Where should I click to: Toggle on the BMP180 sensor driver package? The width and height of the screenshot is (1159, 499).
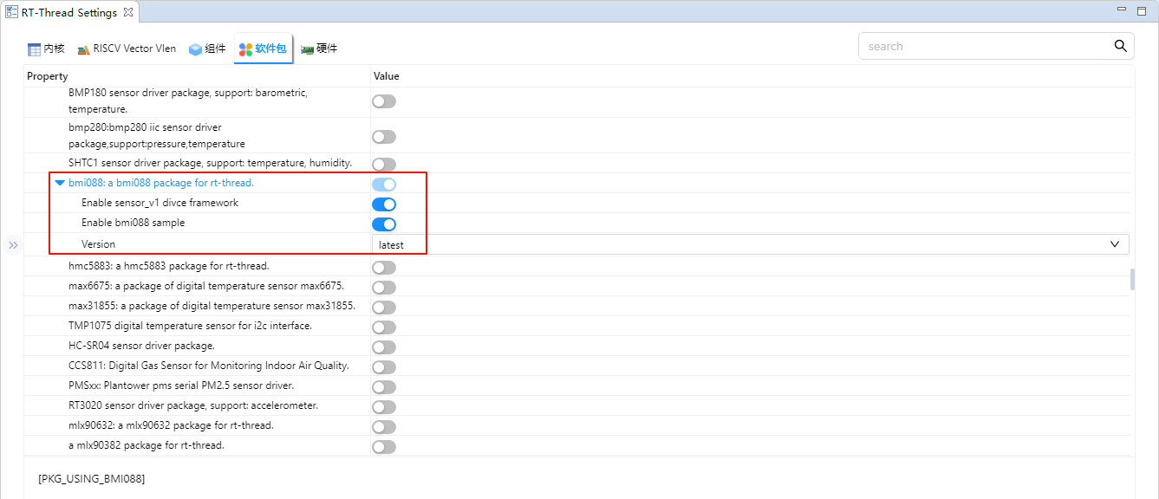click(x=384, y=101)
